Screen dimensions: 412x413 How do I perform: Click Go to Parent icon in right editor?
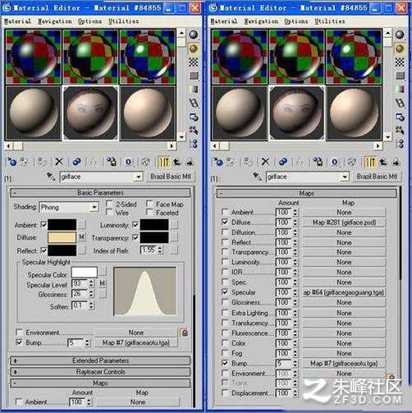tap(383, 162)
